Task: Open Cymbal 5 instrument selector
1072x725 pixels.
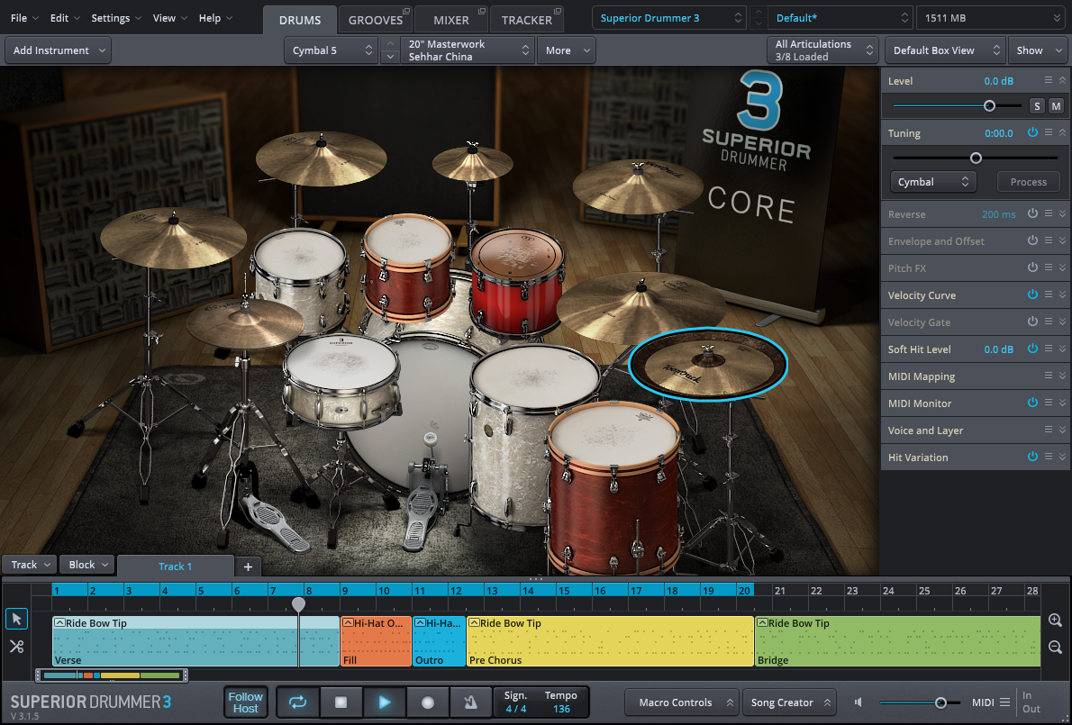Action: tap(331, 50)
